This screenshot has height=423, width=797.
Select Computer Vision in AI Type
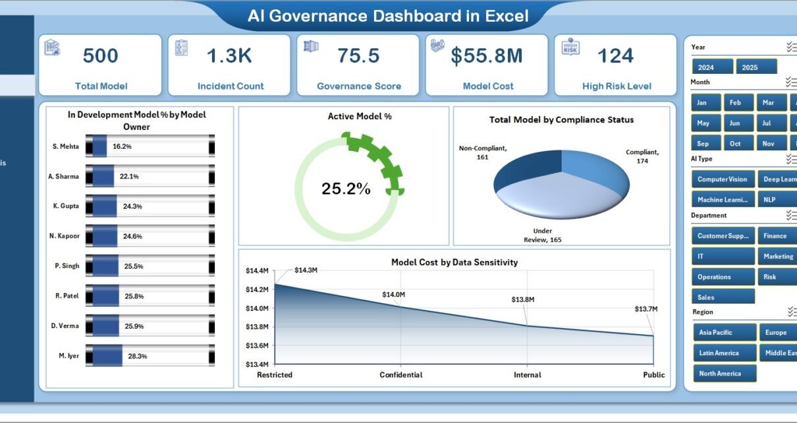tap(723, 179)
